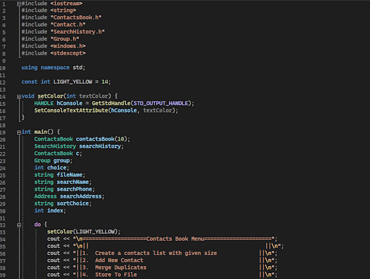Click the "Add New Contact" string
The width and height of the screenshot is (370, 279).
click(x=119, y=261)
